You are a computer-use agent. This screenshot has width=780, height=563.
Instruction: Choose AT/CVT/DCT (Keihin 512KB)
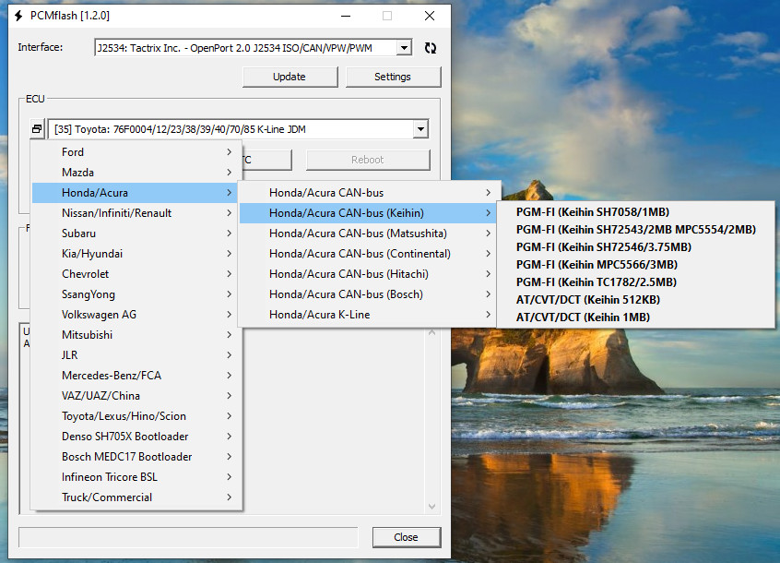636,300
